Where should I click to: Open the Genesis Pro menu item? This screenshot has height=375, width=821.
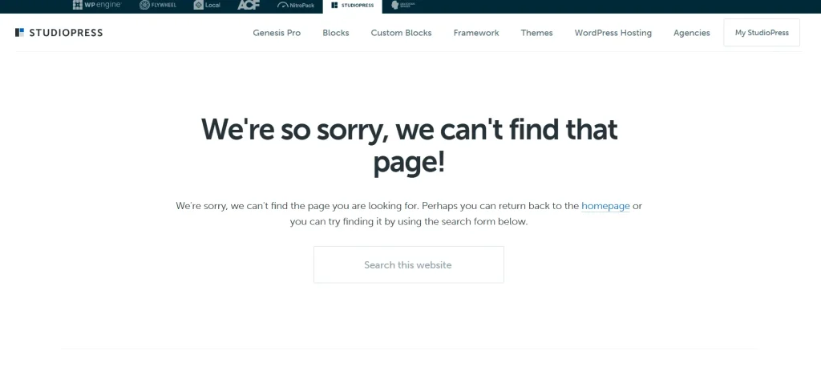277,32
